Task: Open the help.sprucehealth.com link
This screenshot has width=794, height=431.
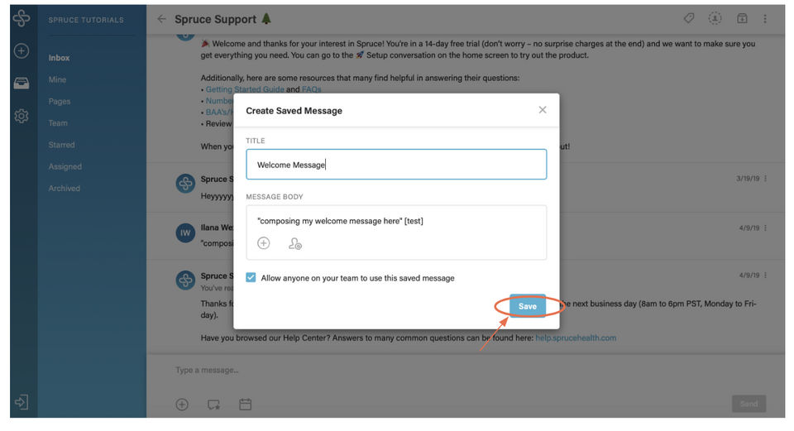Action: [x=576, y=338]
